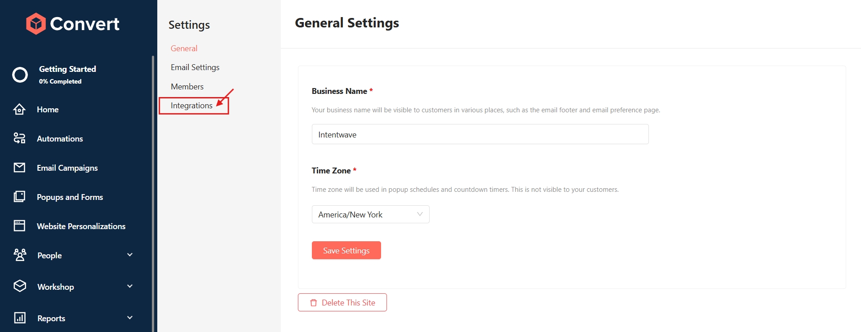This screenshot has width=861, height=332.
Task: Click the Home house icon
Action: 19,109
